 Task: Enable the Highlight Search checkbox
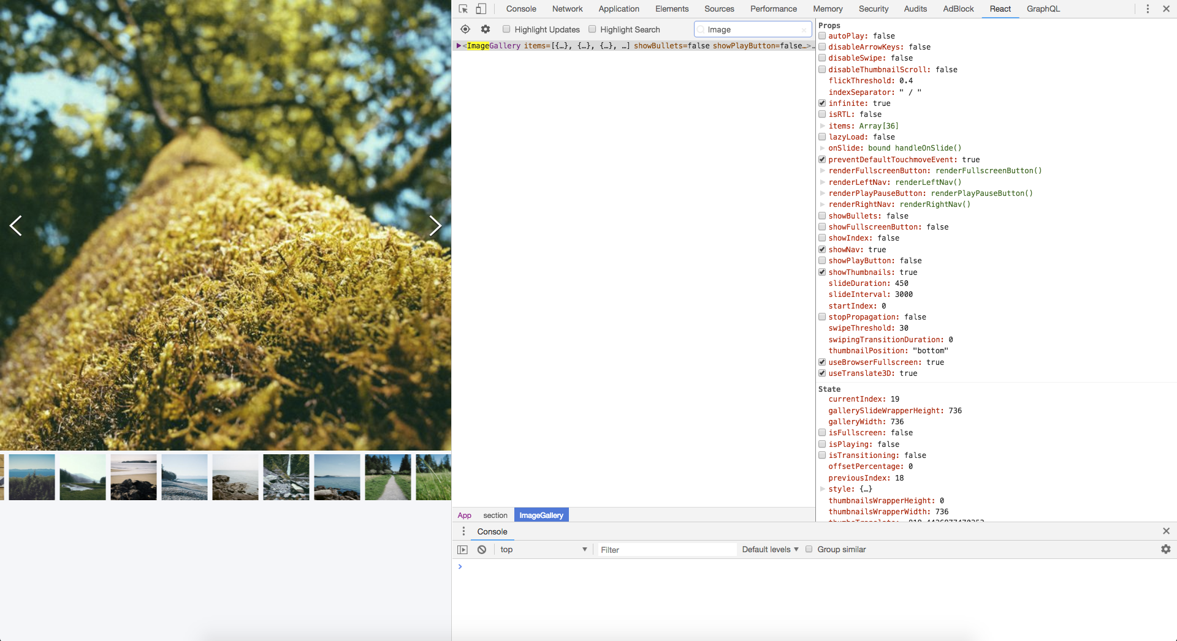[592, 29]
